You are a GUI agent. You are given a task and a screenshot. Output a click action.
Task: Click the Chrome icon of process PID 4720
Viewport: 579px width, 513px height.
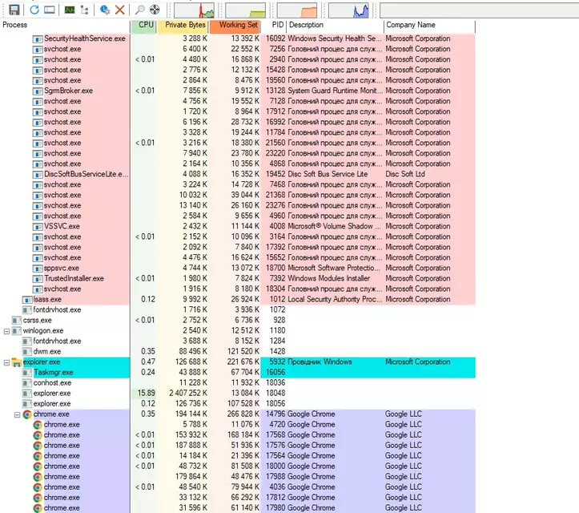[38, 425]
